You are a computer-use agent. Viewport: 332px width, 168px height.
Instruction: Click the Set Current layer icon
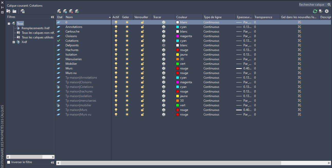[77, 11]
